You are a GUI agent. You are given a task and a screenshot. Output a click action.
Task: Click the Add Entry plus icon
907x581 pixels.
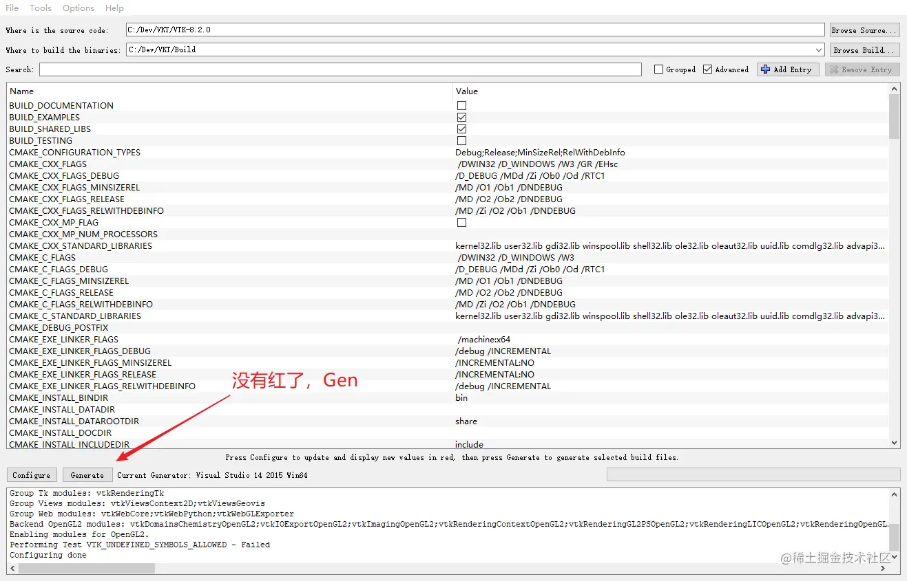(765, 69)
